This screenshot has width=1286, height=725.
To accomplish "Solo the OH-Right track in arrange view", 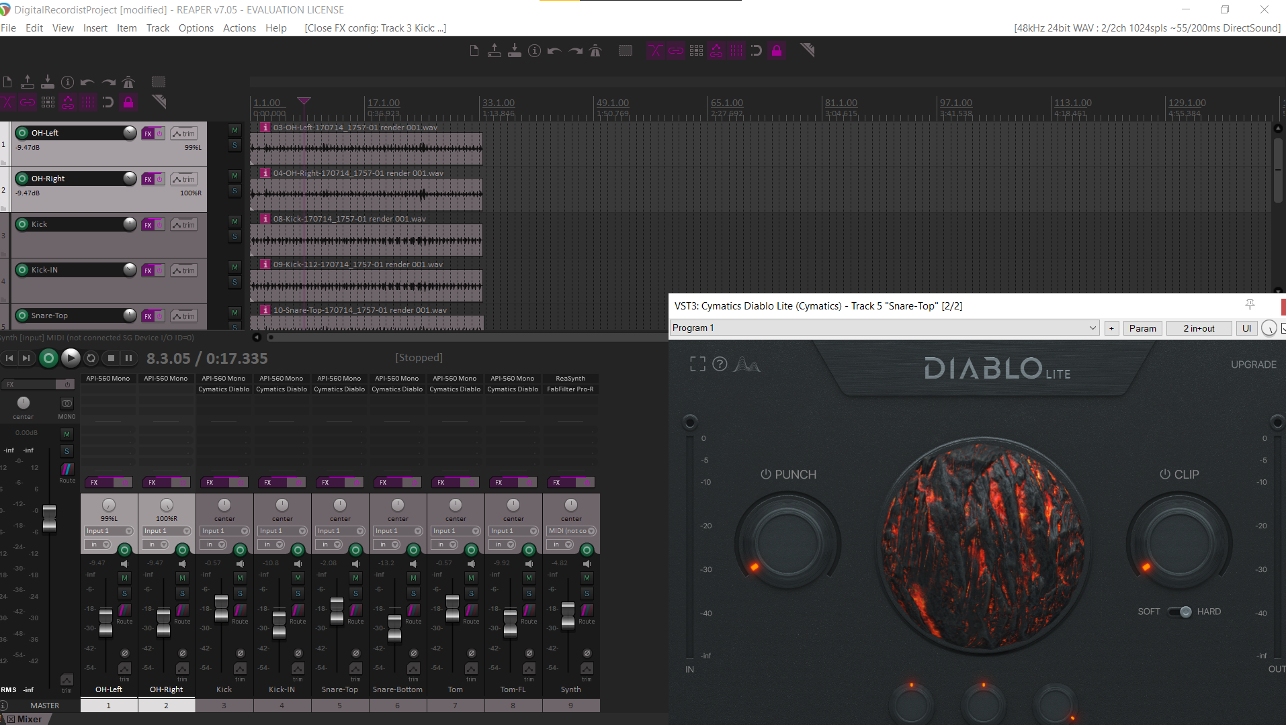I will (x=234, y=191).
